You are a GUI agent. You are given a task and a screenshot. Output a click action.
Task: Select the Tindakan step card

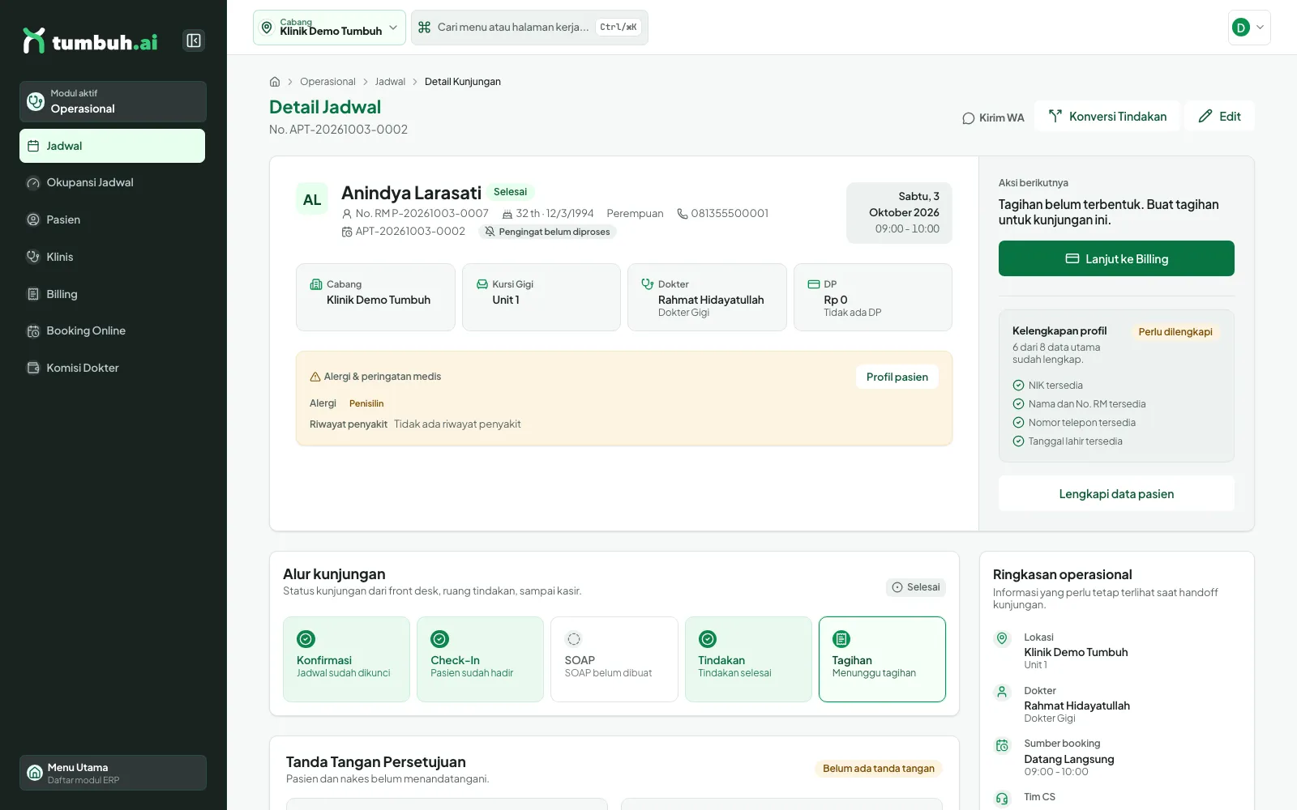click(748, 659)
